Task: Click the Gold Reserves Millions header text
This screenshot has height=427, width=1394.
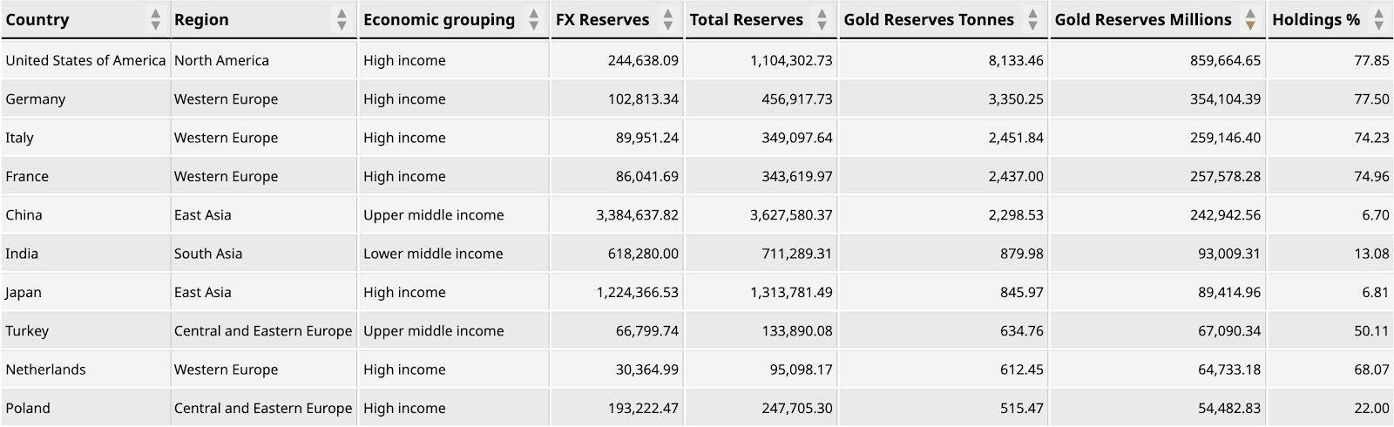Action: (x=1143, y=19)
